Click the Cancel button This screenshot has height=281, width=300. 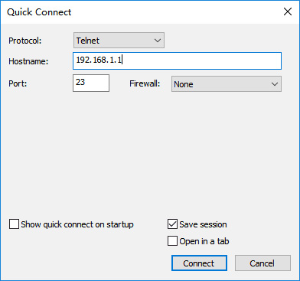click(x=262, y=263)
